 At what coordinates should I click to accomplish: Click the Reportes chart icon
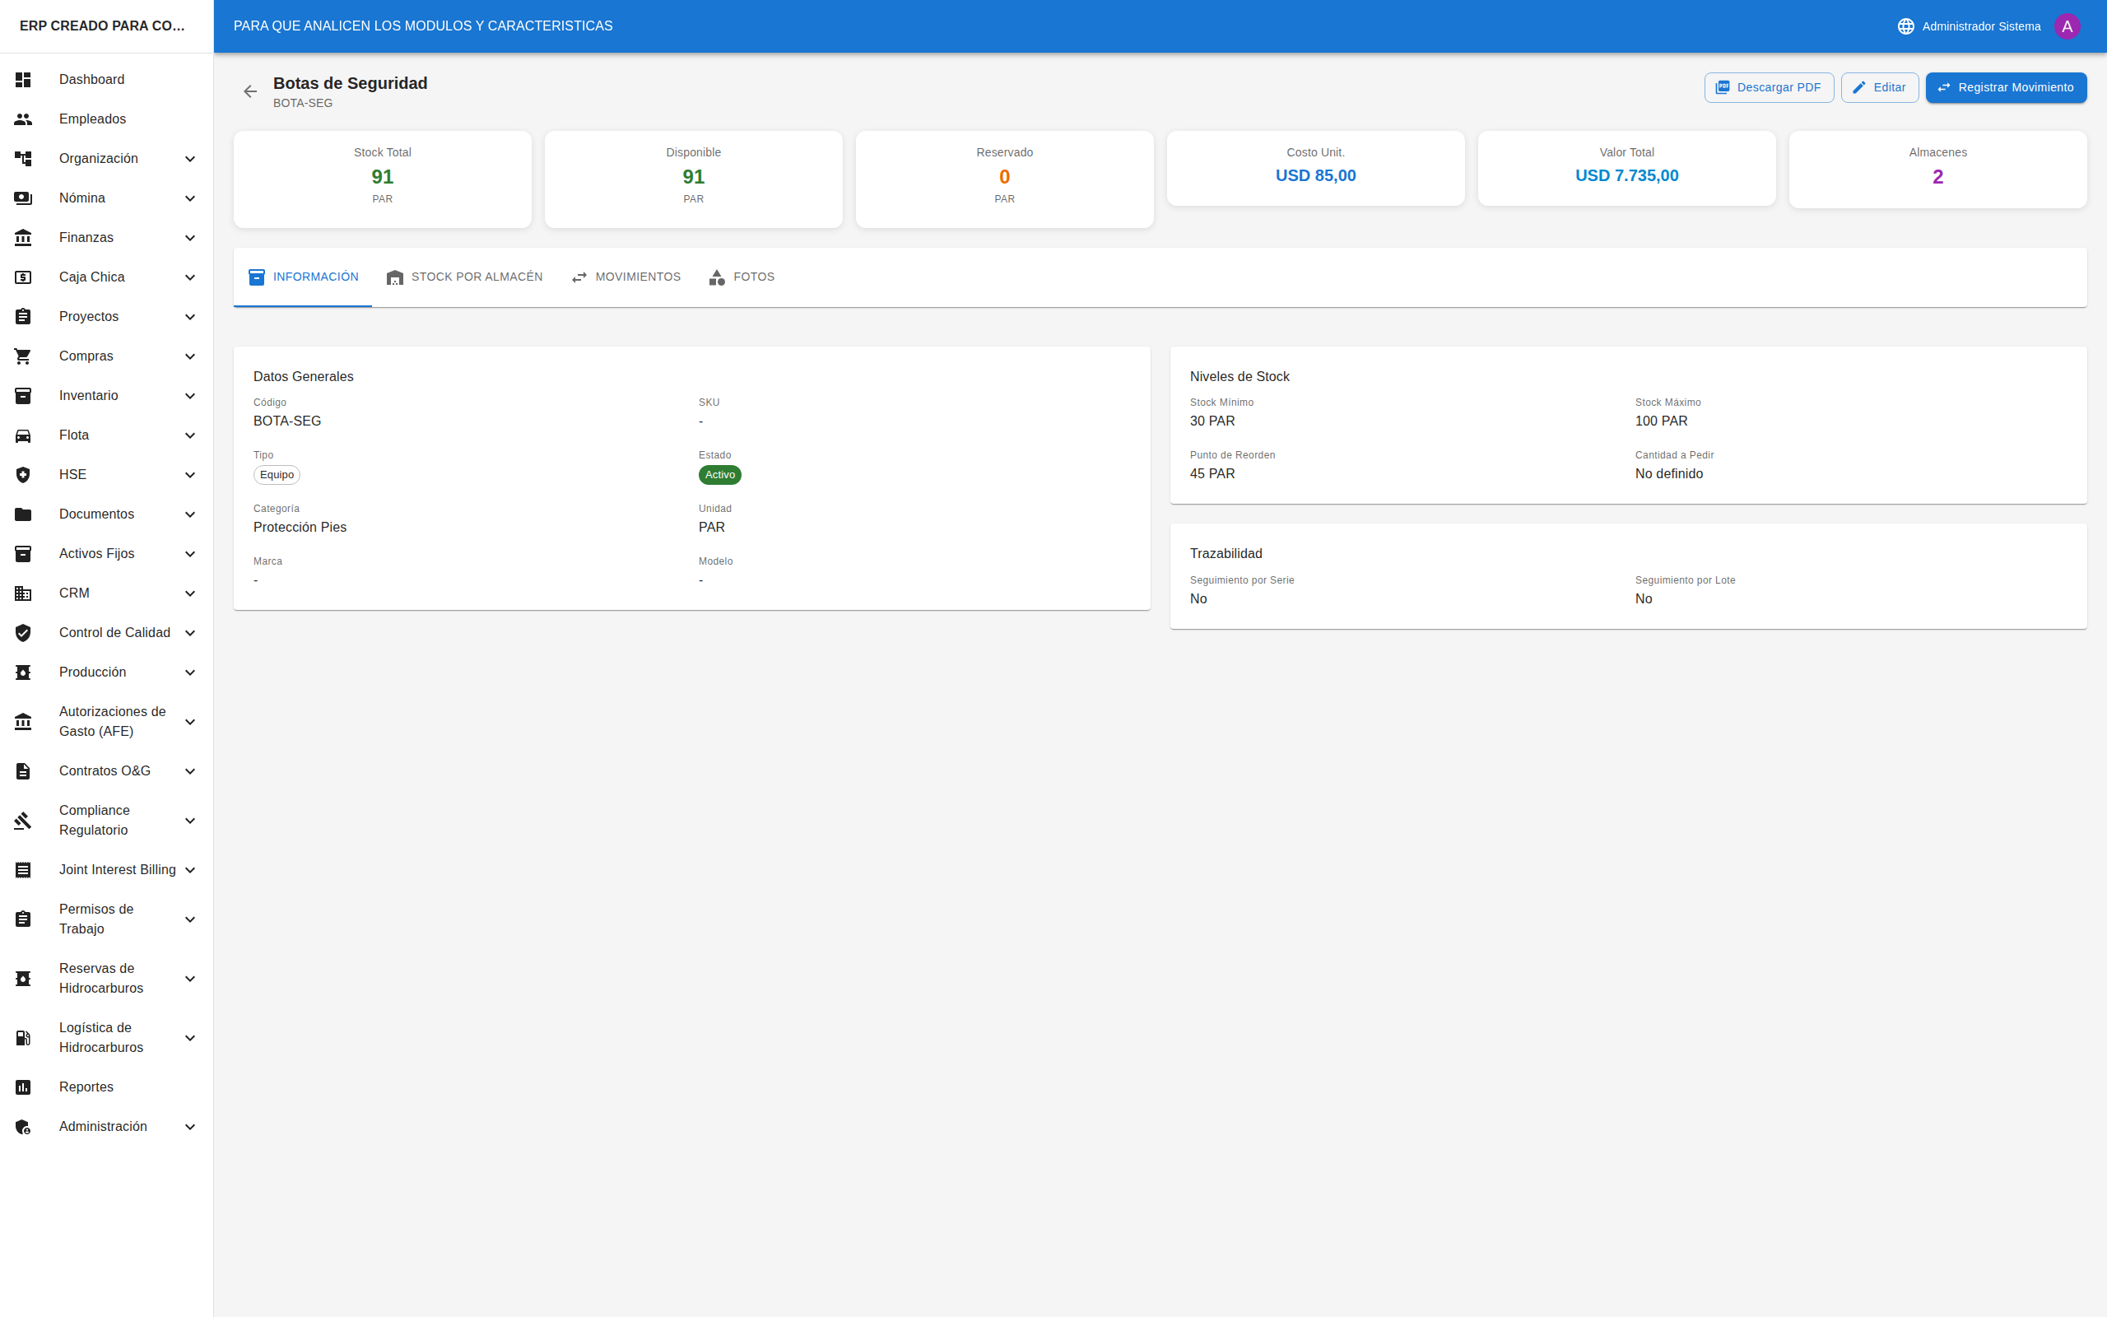point(24,1087)
